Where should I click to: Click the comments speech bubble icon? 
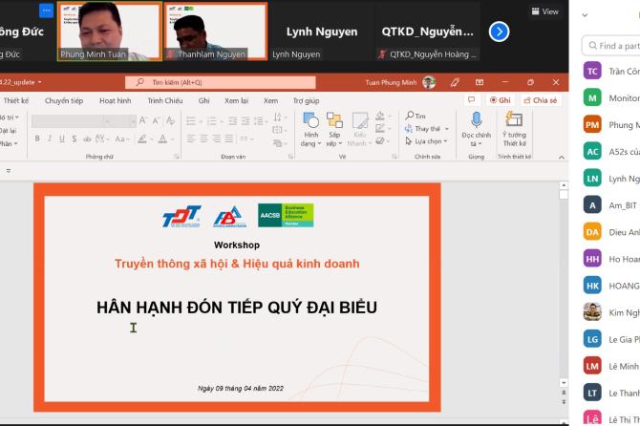(x=472, y=100)
